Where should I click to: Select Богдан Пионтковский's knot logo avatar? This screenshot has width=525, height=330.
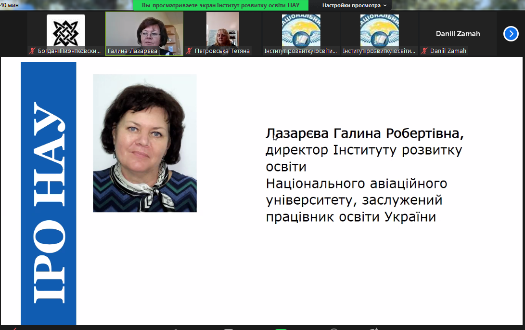click(x=66, y=31)
